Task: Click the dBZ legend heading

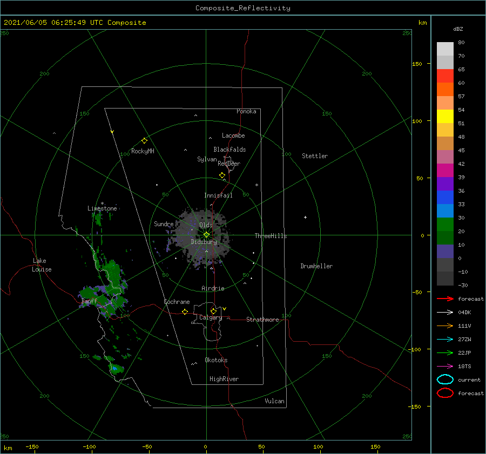Action: click(458, 29)
